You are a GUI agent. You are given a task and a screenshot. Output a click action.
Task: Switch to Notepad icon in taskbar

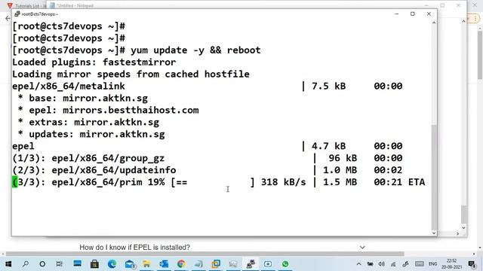point(198,263)
